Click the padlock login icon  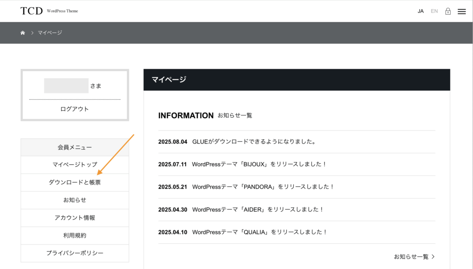(x=448, y=11)
